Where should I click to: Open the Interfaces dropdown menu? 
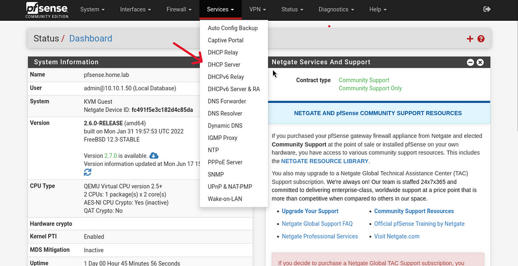point(135,9)
